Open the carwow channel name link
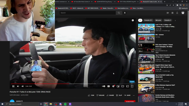189x106 pixels. tap(18, 101)
